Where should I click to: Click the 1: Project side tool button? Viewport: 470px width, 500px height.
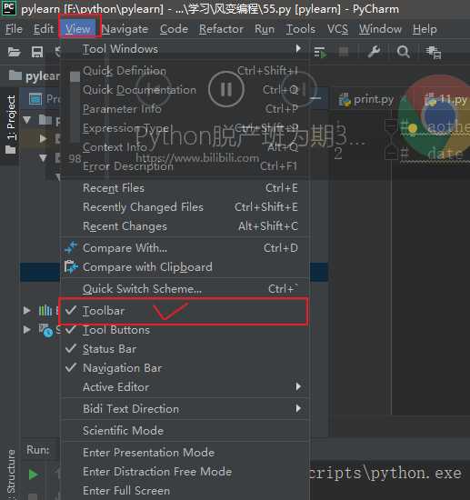coord(11,125)
